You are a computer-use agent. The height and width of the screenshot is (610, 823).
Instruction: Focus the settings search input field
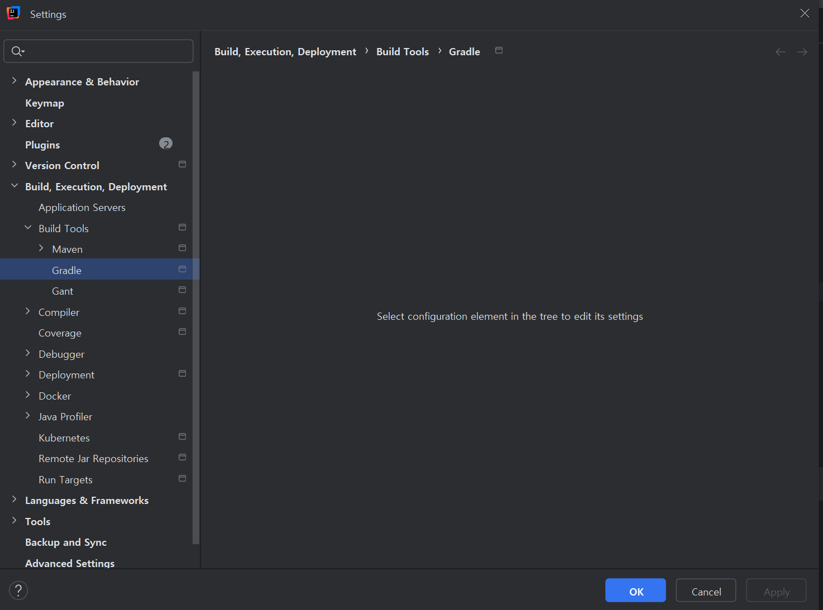[x=98, y=51]
